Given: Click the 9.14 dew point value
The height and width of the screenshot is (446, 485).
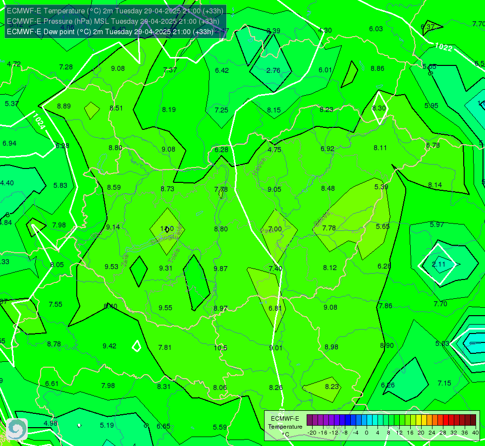Looking at the screenshot, I should pyautogui.click(x=113, y=227).
